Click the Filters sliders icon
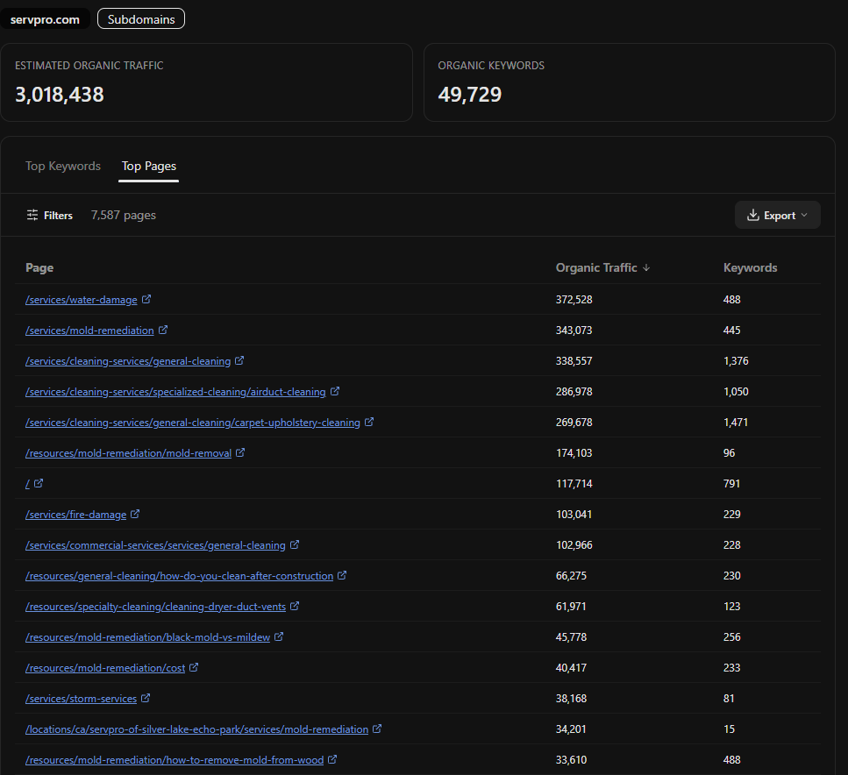Viewport: 848px width, 775px height. 32,216
